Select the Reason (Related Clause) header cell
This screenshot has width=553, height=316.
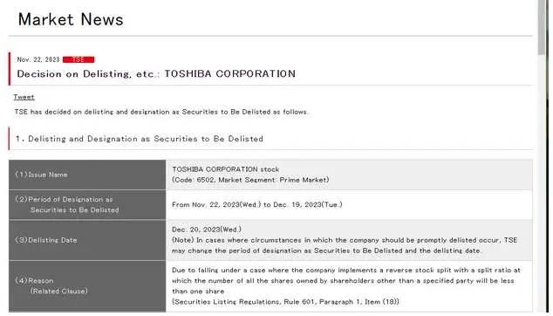click(x=87, y=286)
